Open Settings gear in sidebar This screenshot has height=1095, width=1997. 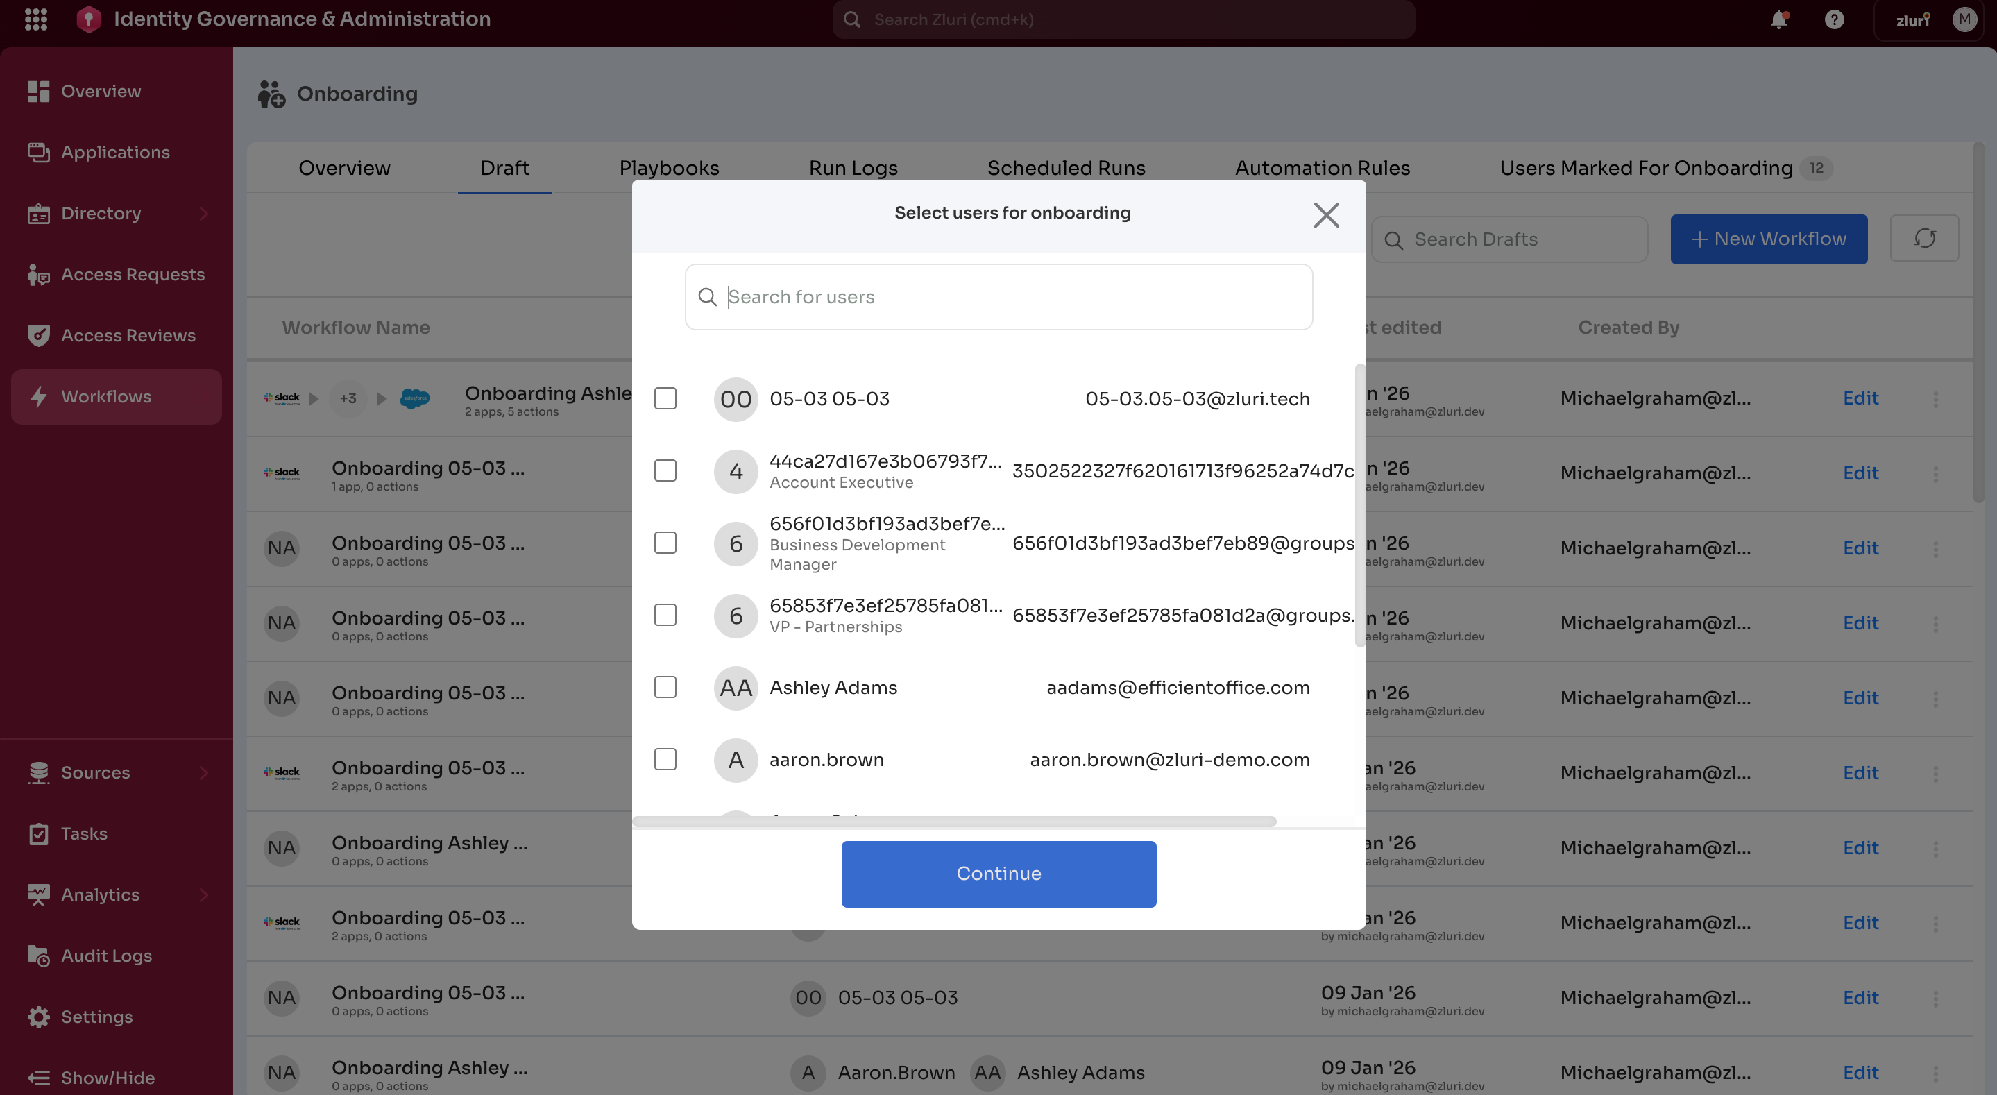pos(96,1017)
